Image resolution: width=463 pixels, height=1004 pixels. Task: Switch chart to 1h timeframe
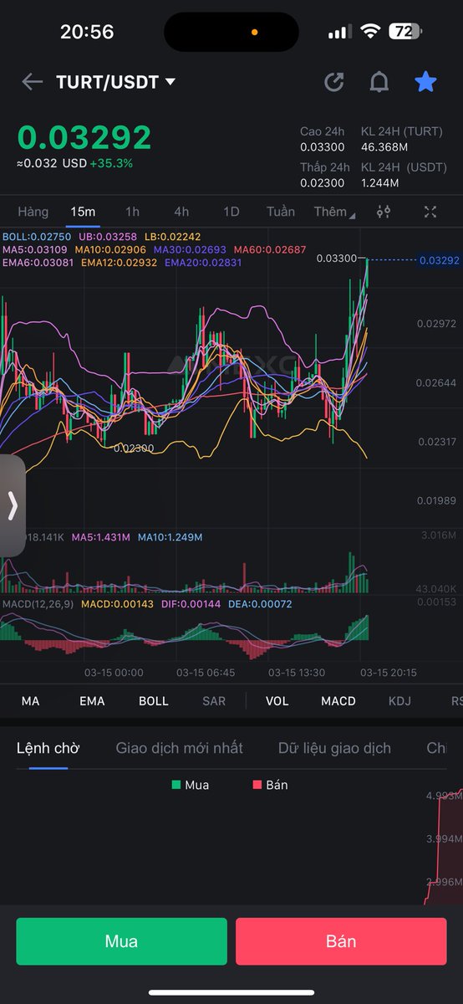132,212
